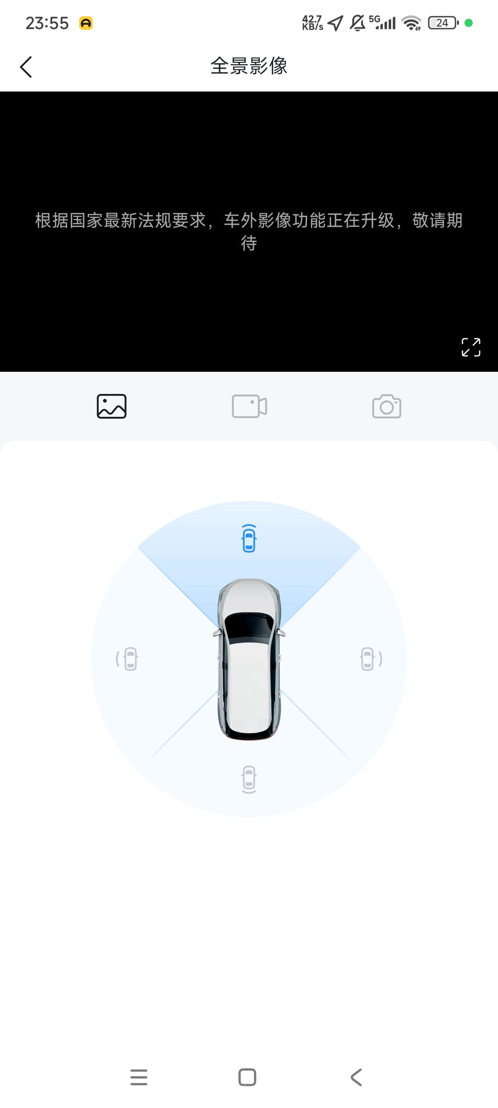The image size is (498, 1108).
Task: Tap the yellow car app status icon
Action: coord(86,23)
